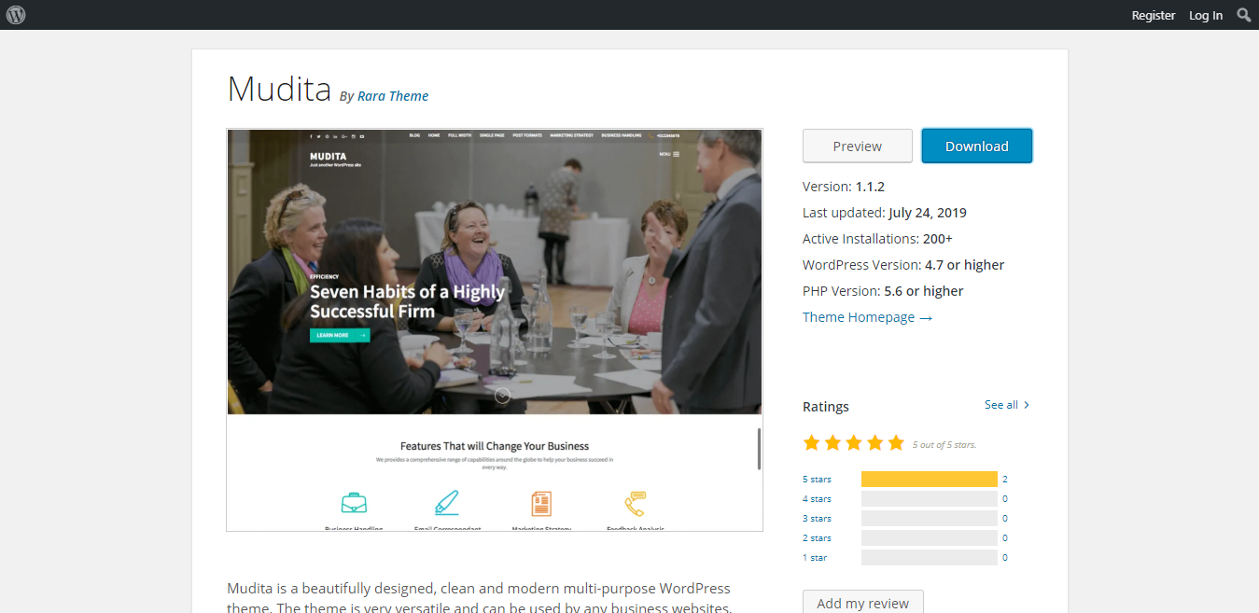The width and height of the screenshot is (1259, 613).
Task: Click the yellow 5 stars rating bar
Action: 930,479
